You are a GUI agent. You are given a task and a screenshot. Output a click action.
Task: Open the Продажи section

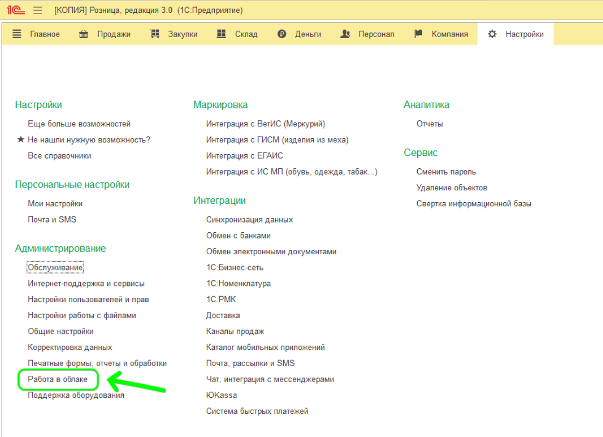point(114,34)
